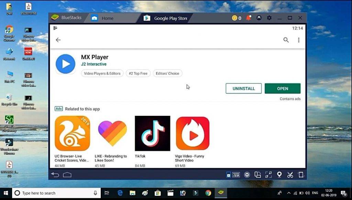Trigger the shake device toolbar icon
The image size is (352, 200).
click(301, 175)
